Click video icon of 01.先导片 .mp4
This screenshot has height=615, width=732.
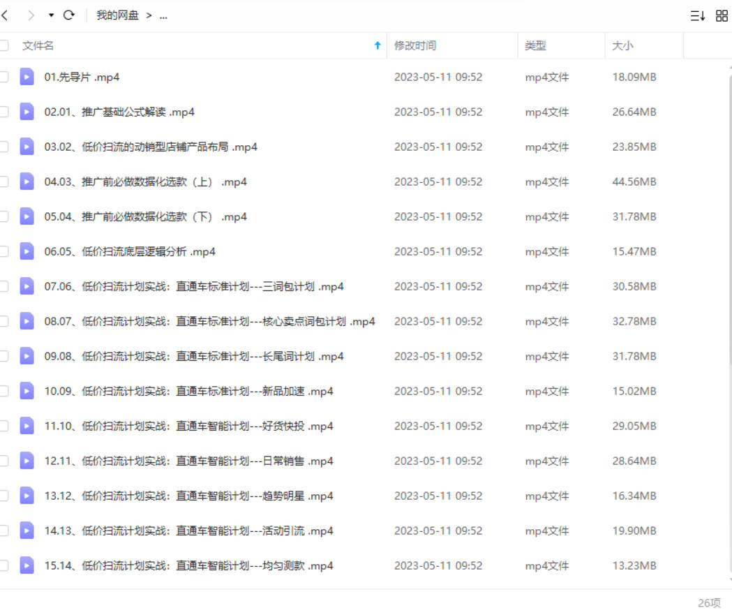click(27, 77)
